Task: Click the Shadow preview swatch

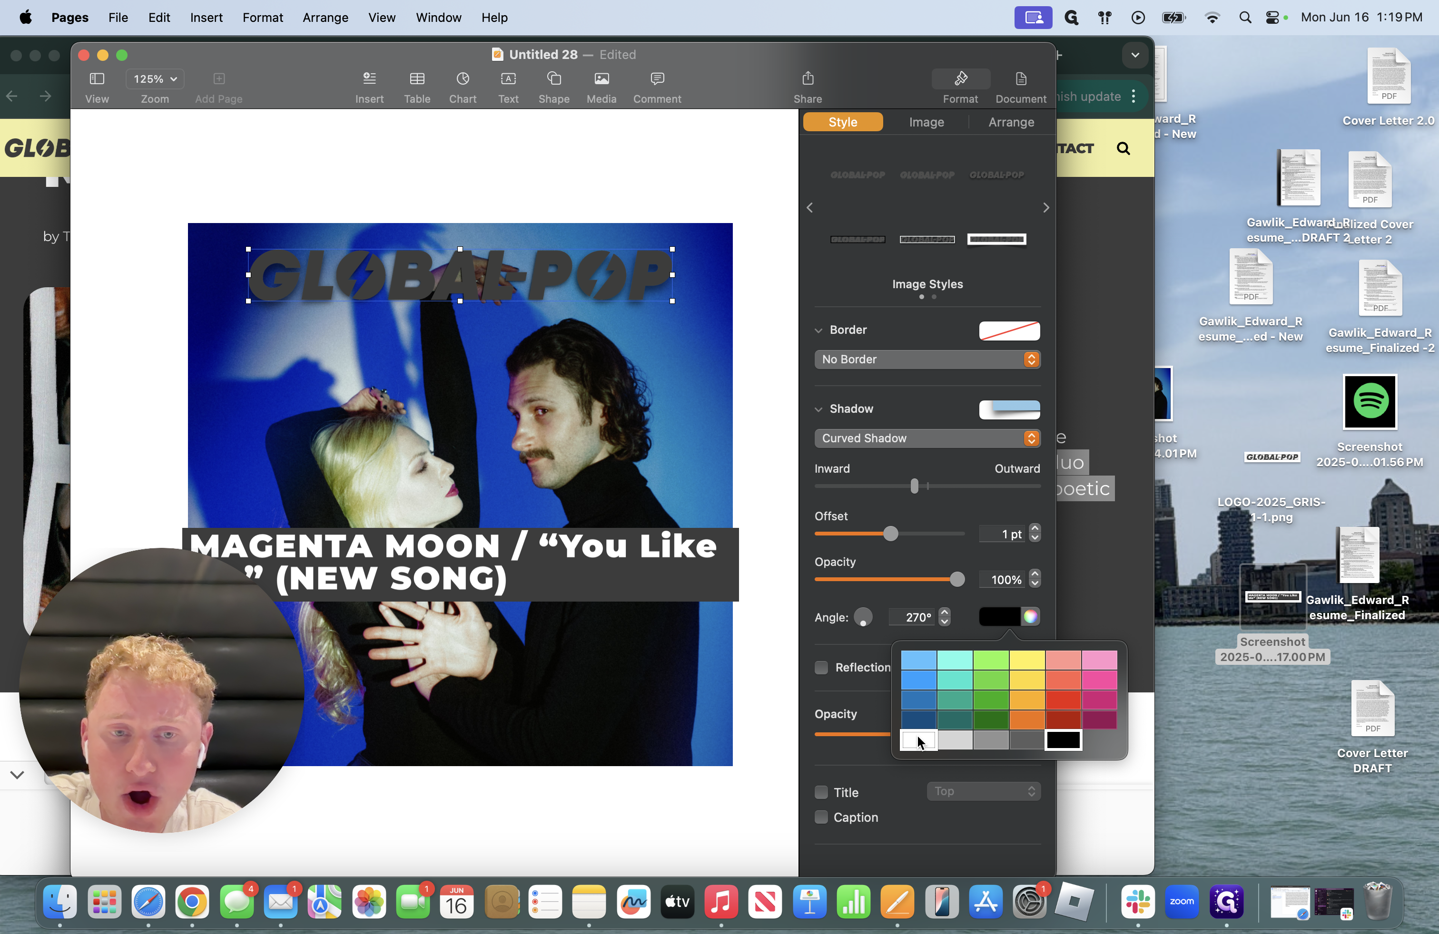Action: click(1009, 409)
